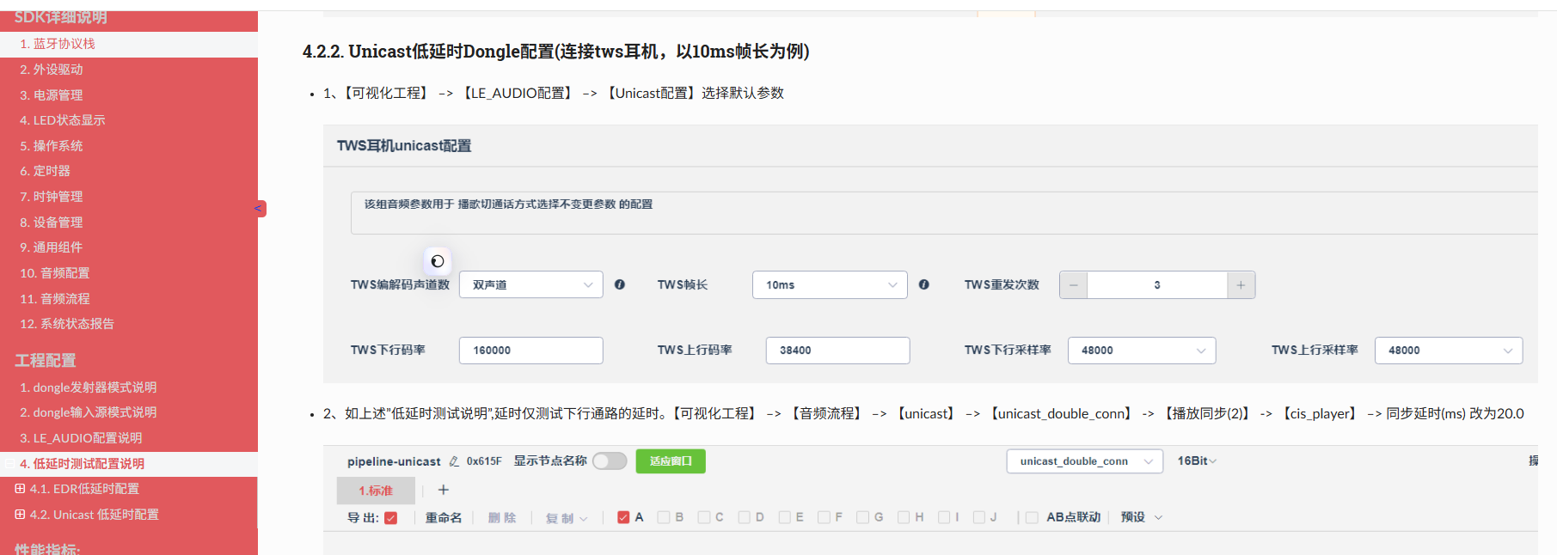The width and height of the screenshot is (1557, 555).
Task: Open sidebar item 4. 低延时测试配置说明
Action: 129,464
